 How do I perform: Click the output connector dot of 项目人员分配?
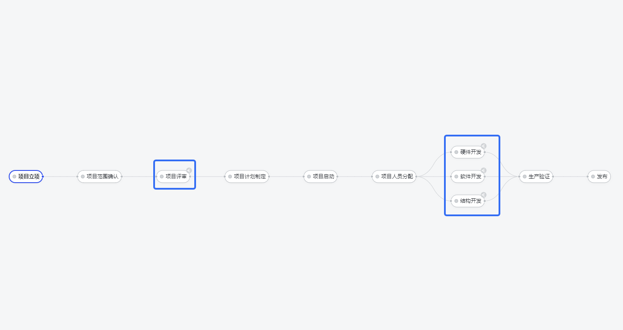tap(416, 177)
